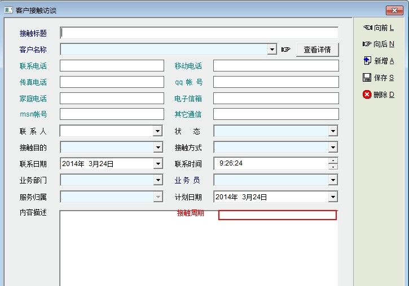Increase 联系时间 with the up spinner

pyautogui.click(x=333, y=160)
